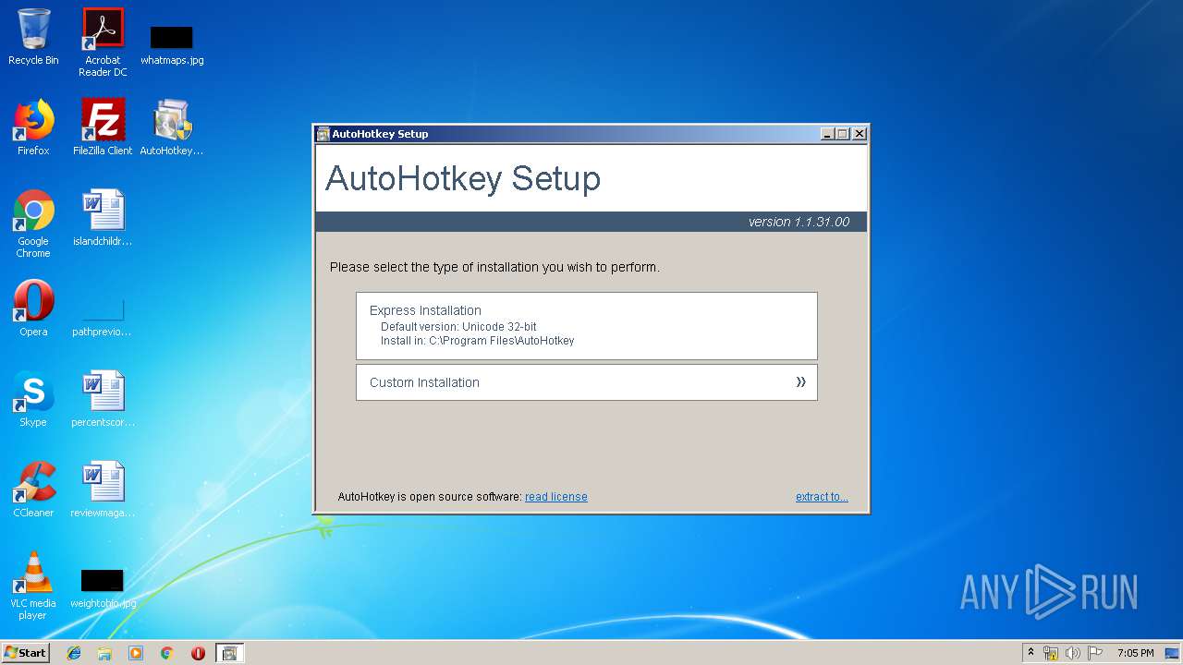Switch to AutoHotkey Setup taskbar button
1183x665 pixels.
pos(229,653)
